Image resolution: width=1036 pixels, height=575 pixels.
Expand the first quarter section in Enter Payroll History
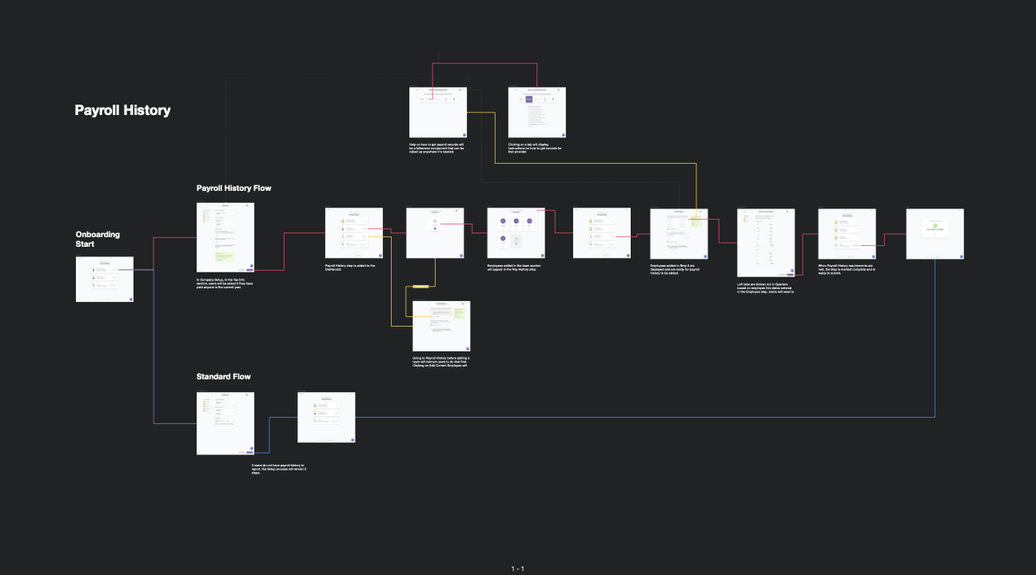click(x=746, y=218)
